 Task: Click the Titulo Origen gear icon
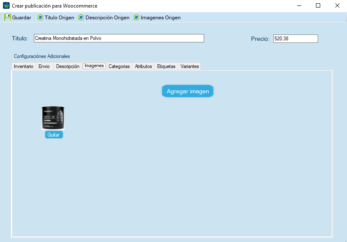click(40, 18)
